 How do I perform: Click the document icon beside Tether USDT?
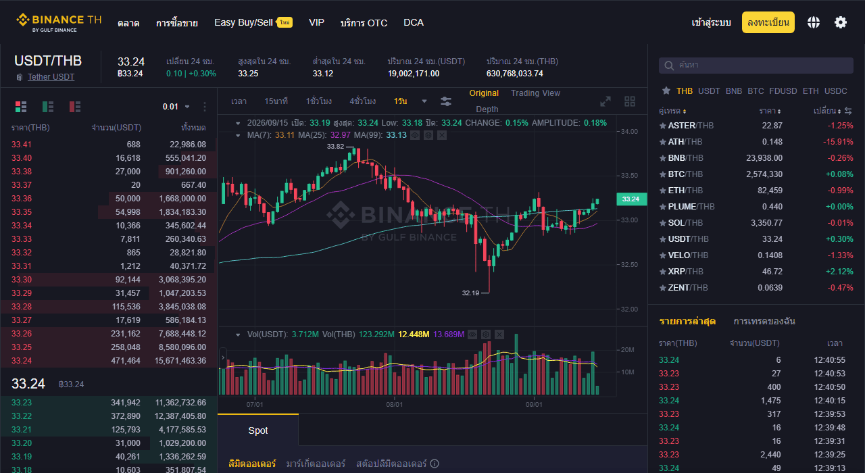point(20,77)
